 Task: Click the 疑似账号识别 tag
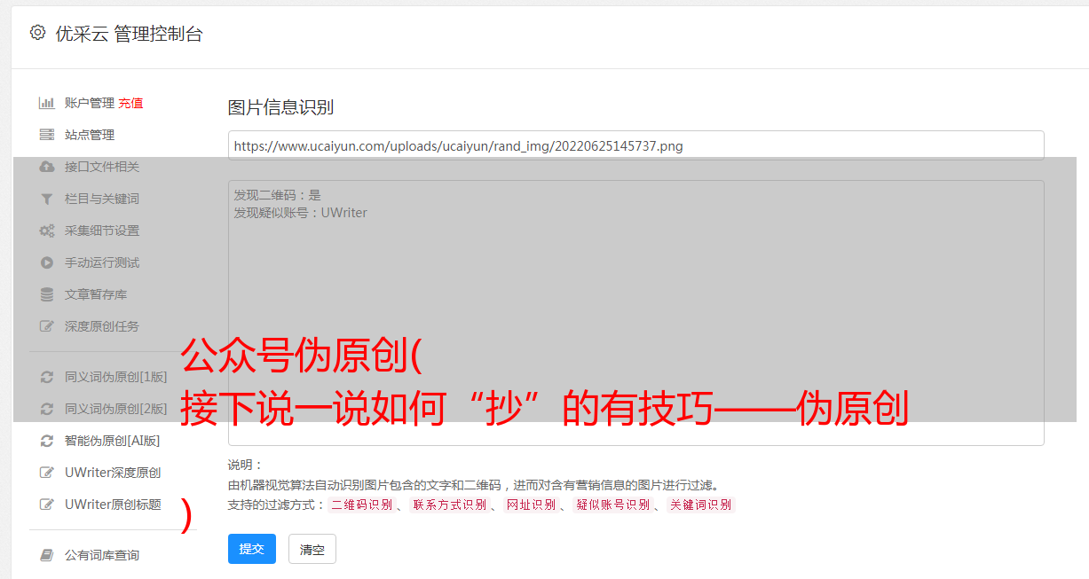pos(612,505)
